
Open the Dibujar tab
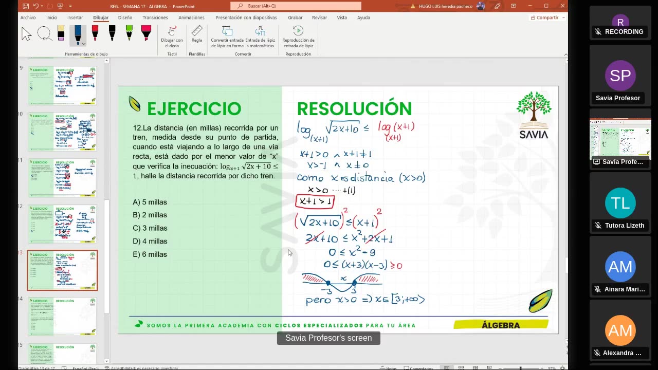point(101,17)
